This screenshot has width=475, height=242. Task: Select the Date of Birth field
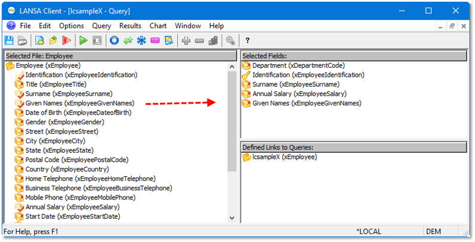tap(73, 112)
